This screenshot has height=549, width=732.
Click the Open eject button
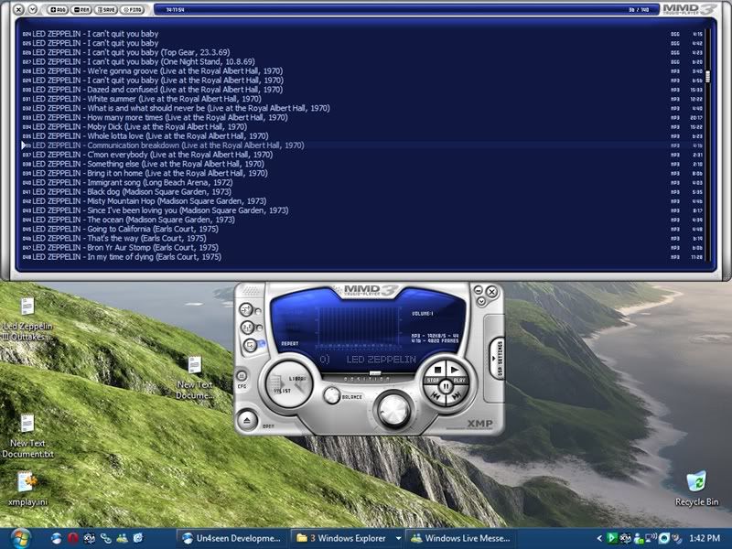247,420
